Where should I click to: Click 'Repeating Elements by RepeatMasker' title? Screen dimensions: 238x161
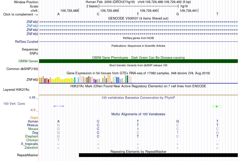click(x=139, y=151)
